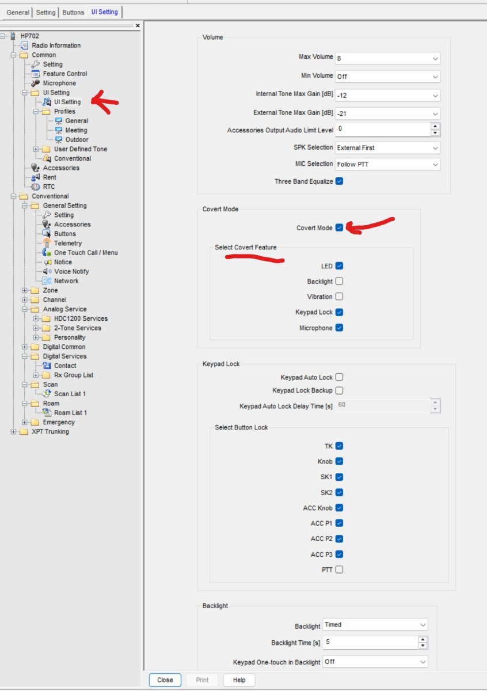Enable the Backlight covert feature checkbox

pos(339,281)
